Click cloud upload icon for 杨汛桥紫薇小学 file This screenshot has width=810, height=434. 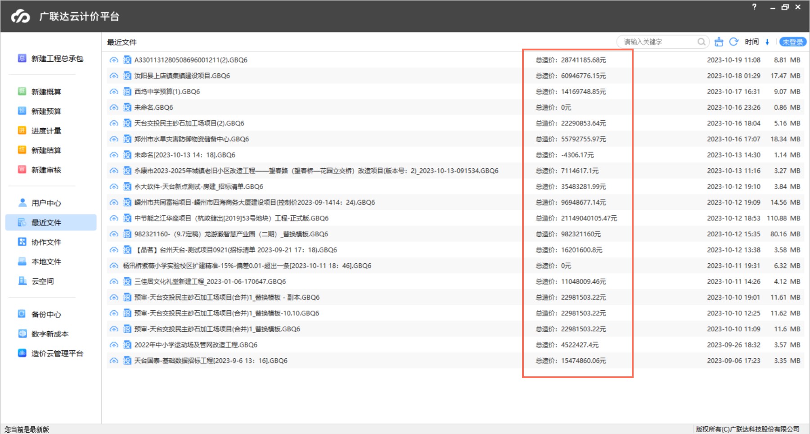point(114,266)
